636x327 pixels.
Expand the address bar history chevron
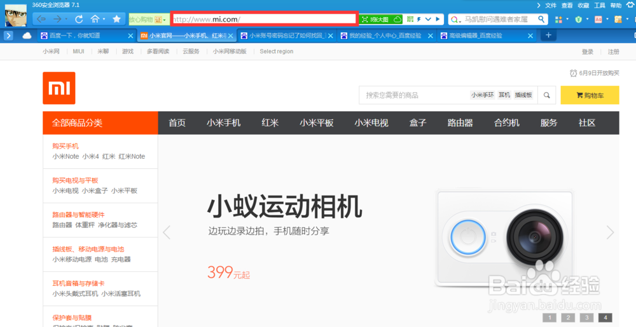pos(428,19)
